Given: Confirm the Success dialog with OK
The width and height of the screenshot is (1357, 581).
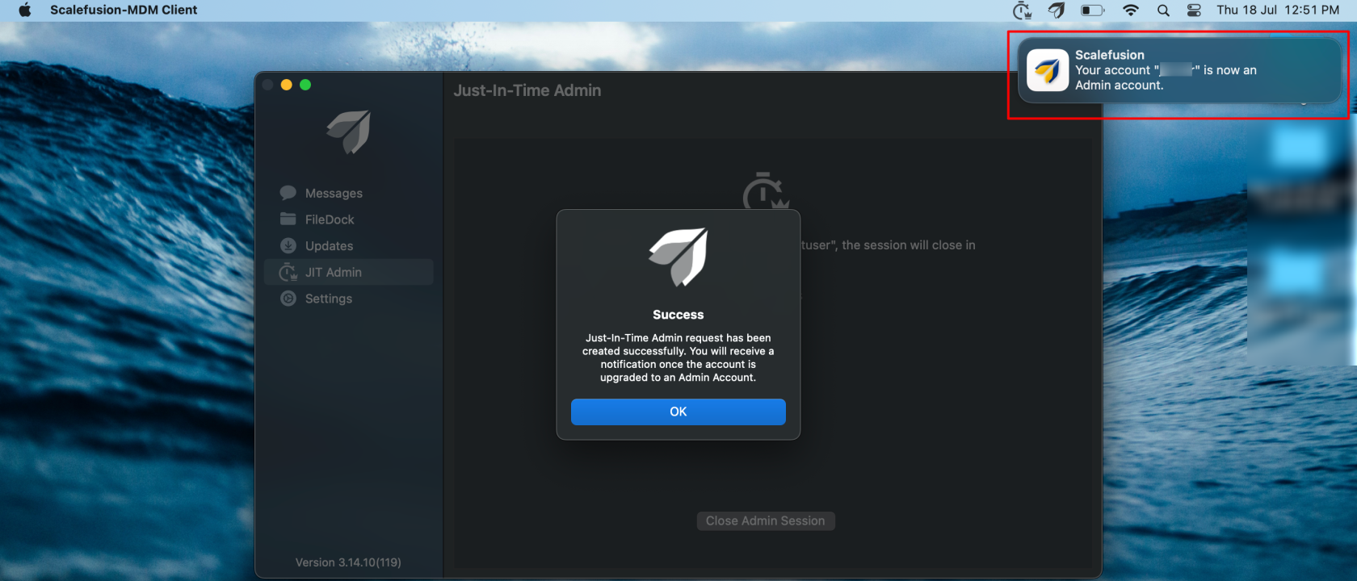Looking at the screenshot, I should pos(678,412).
